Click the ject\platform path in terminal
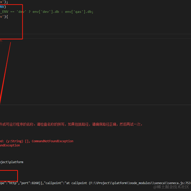The image size is (191, 191). (12, 162)
